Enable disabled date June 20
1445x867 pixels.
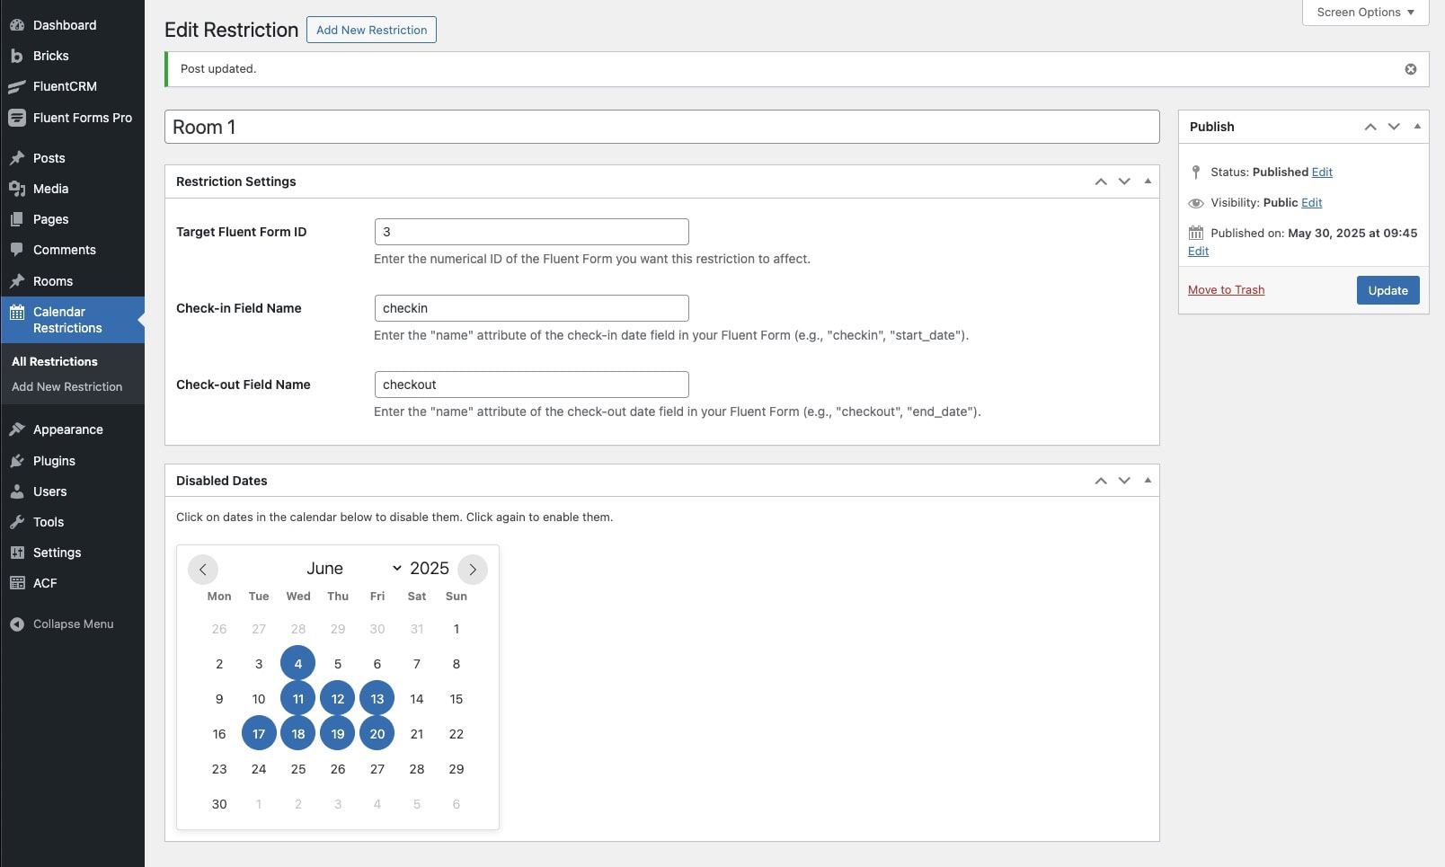click(x=377, y=734)
